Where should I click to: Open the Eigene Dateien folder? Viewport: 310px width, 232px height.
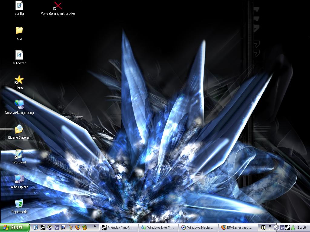(19, 129)
